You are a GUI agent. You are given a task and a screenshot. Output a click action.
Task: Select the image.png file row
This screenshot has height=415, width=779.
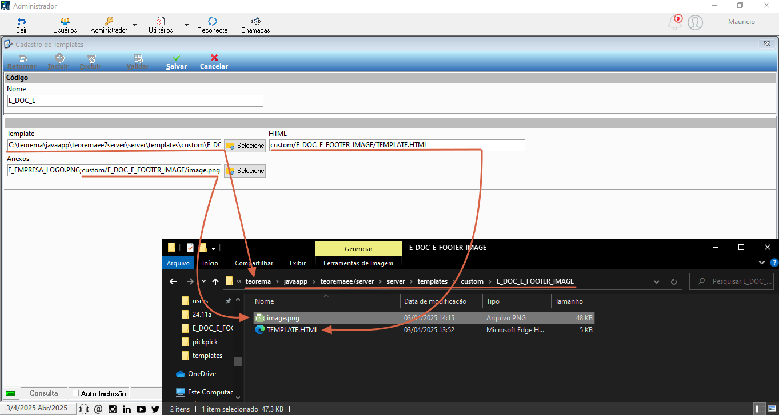[x=425, y=318]
